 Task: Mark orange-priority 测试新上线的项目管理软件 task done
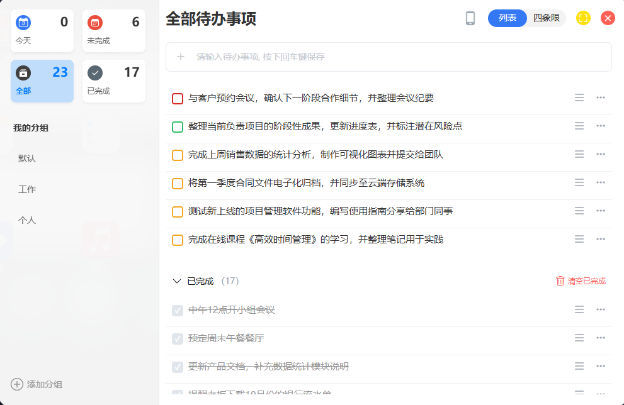point(178,212)
